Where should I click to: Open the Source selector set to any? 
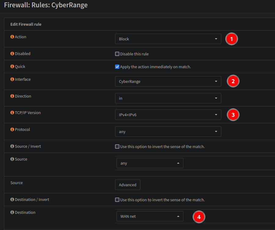coord(150,163)
